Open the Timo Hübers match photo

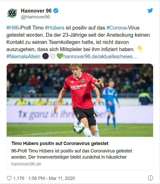[80, 100]
